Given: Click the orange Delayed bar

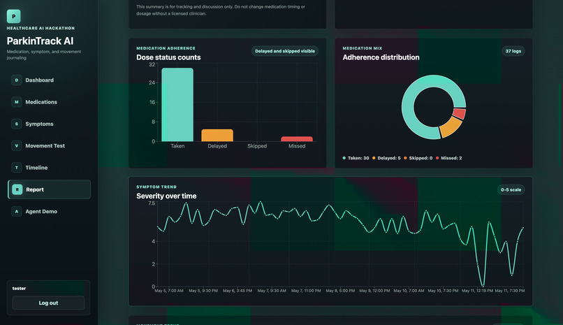Looking at the screenshot, I should (217, 136).
